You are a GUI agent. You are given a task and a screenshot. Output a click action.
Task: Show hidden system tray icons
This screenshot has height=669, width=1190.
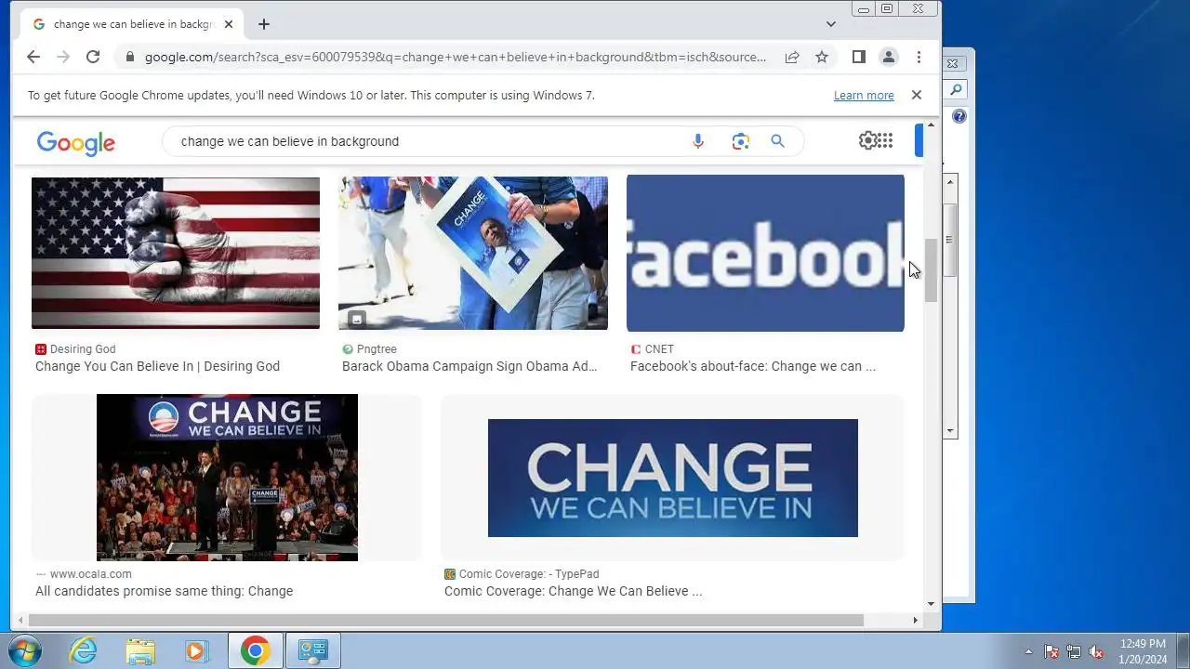(x=1028, y=651)
